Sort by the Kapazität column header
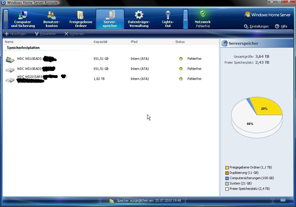The image size is (296, 207). 110,42
